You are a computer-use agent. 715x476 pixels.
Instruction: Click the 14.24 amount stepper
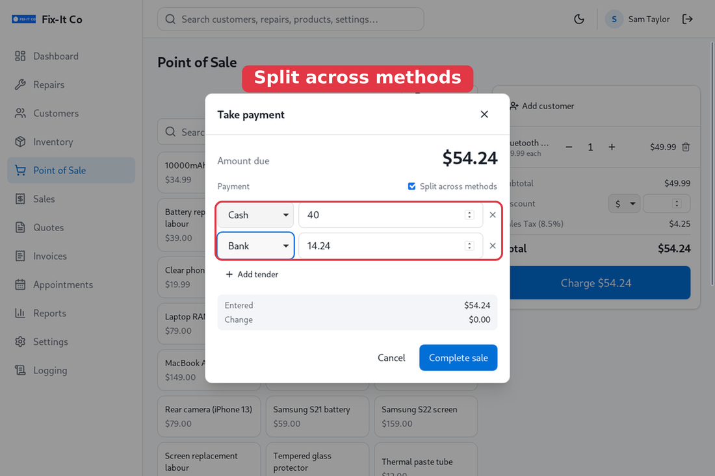pyautogui.click(x=469, y=246)
